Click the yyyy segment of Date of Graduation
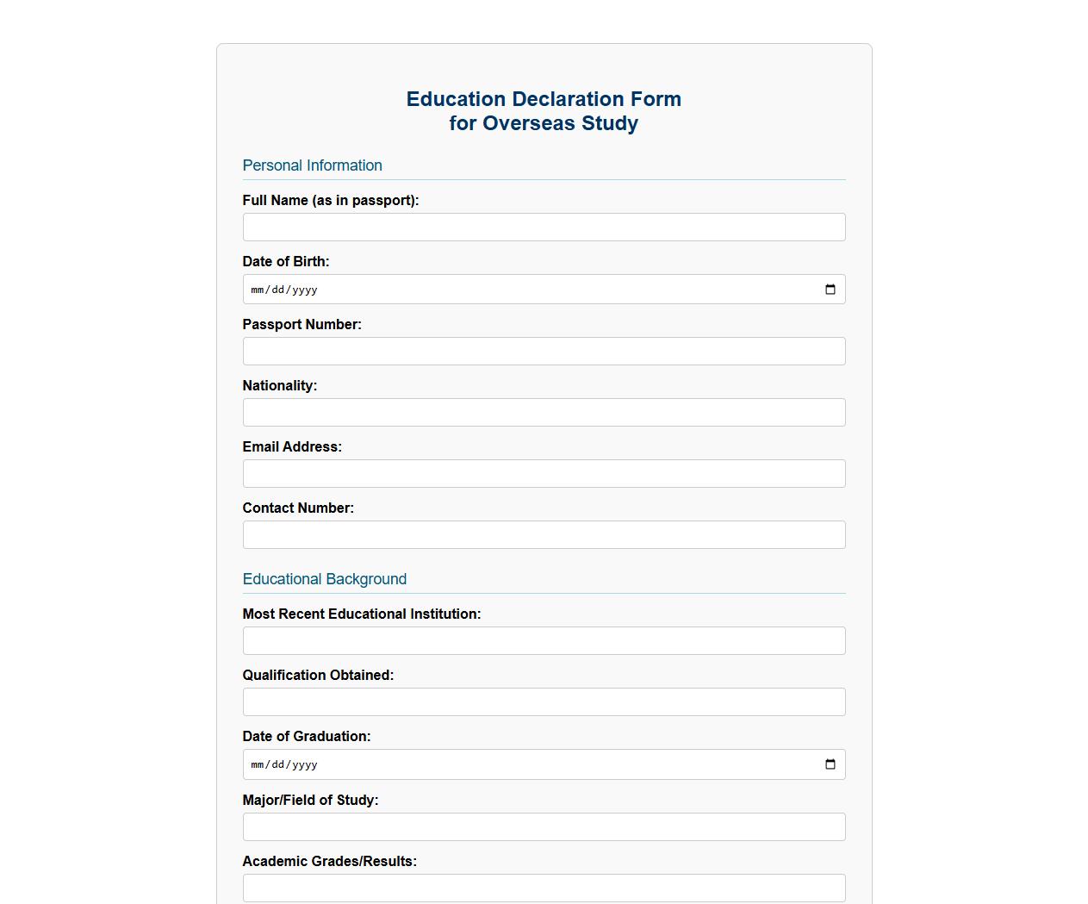The image size is (1088, 904). tap(303, 764)
